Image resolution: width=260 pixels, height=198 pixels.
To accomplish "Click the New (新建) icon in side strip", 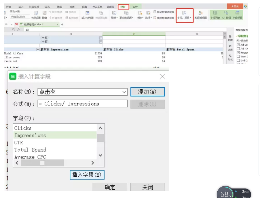I will click(230, 36).
